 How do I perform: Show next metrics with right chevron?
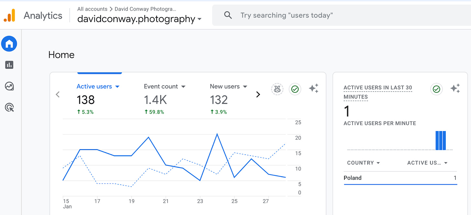tap(258, 94)
